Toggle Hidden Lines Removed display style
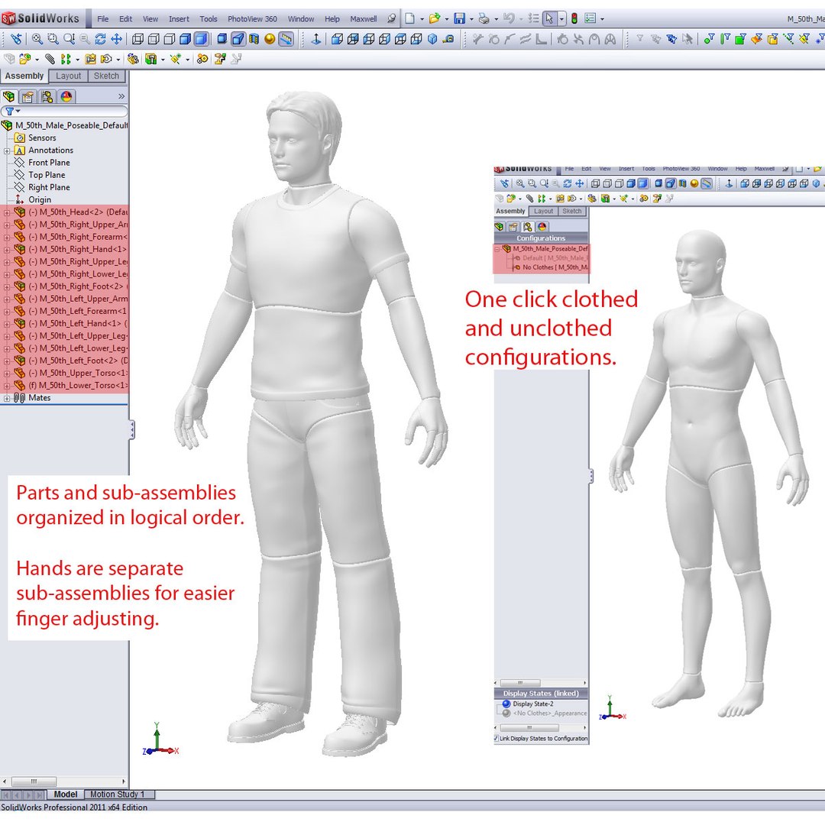Screen dimensions: 825x825 [170, 39]
